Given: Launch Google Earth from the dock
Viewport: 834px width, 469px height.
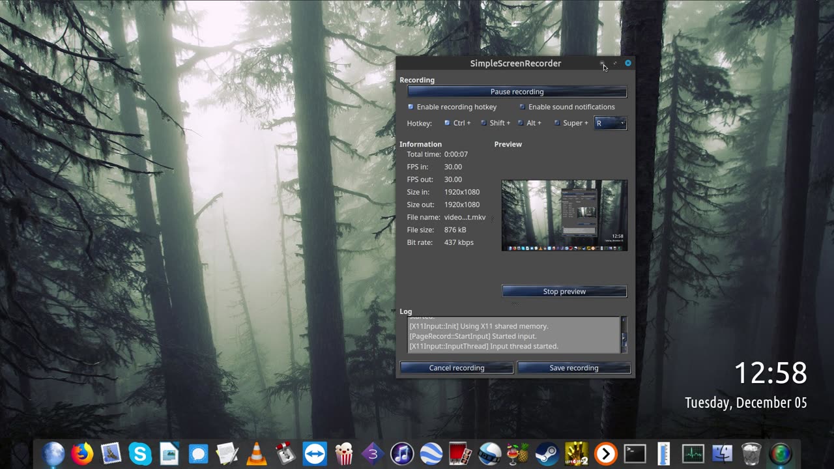Looking at the screenshot, I should pyautogui.click(x=431, y=453).
